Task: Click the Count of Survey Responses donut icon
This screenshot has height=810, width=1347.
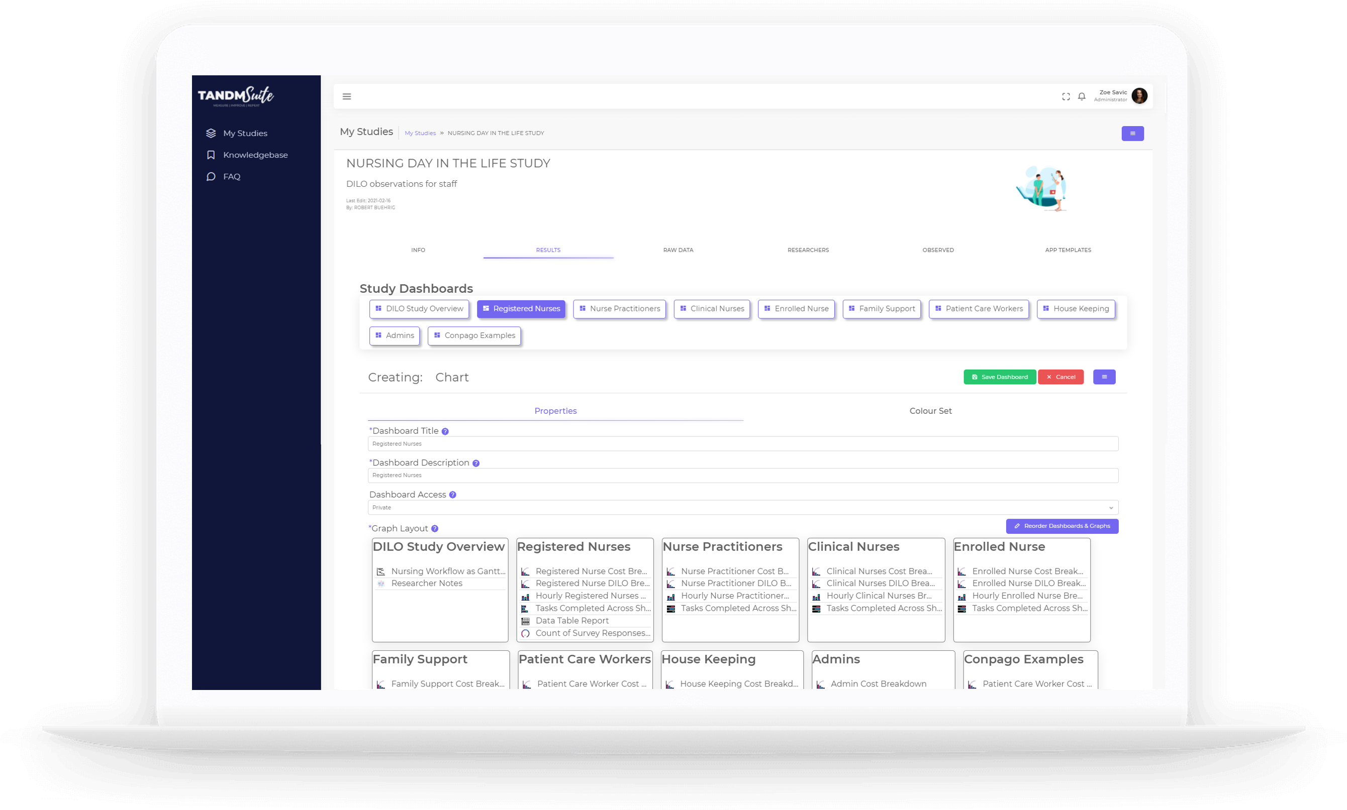Action: [525, 633]
